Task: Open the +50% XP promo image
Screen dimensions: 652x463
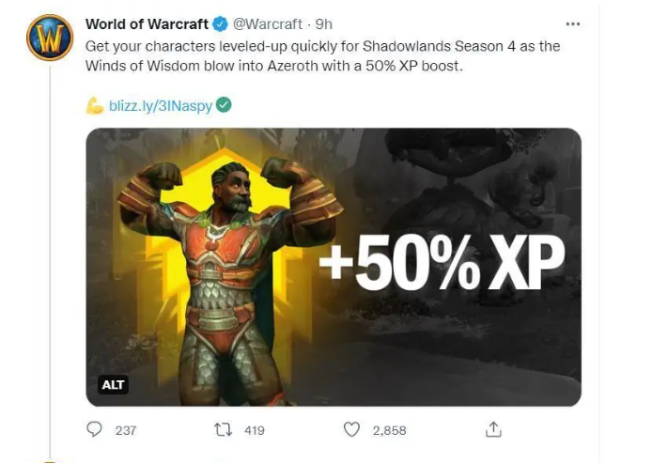Action: (334, 268)
